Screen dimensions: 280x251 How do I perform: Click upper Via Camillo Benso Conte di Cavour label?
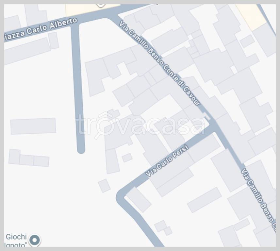click(x=159, y=63)
